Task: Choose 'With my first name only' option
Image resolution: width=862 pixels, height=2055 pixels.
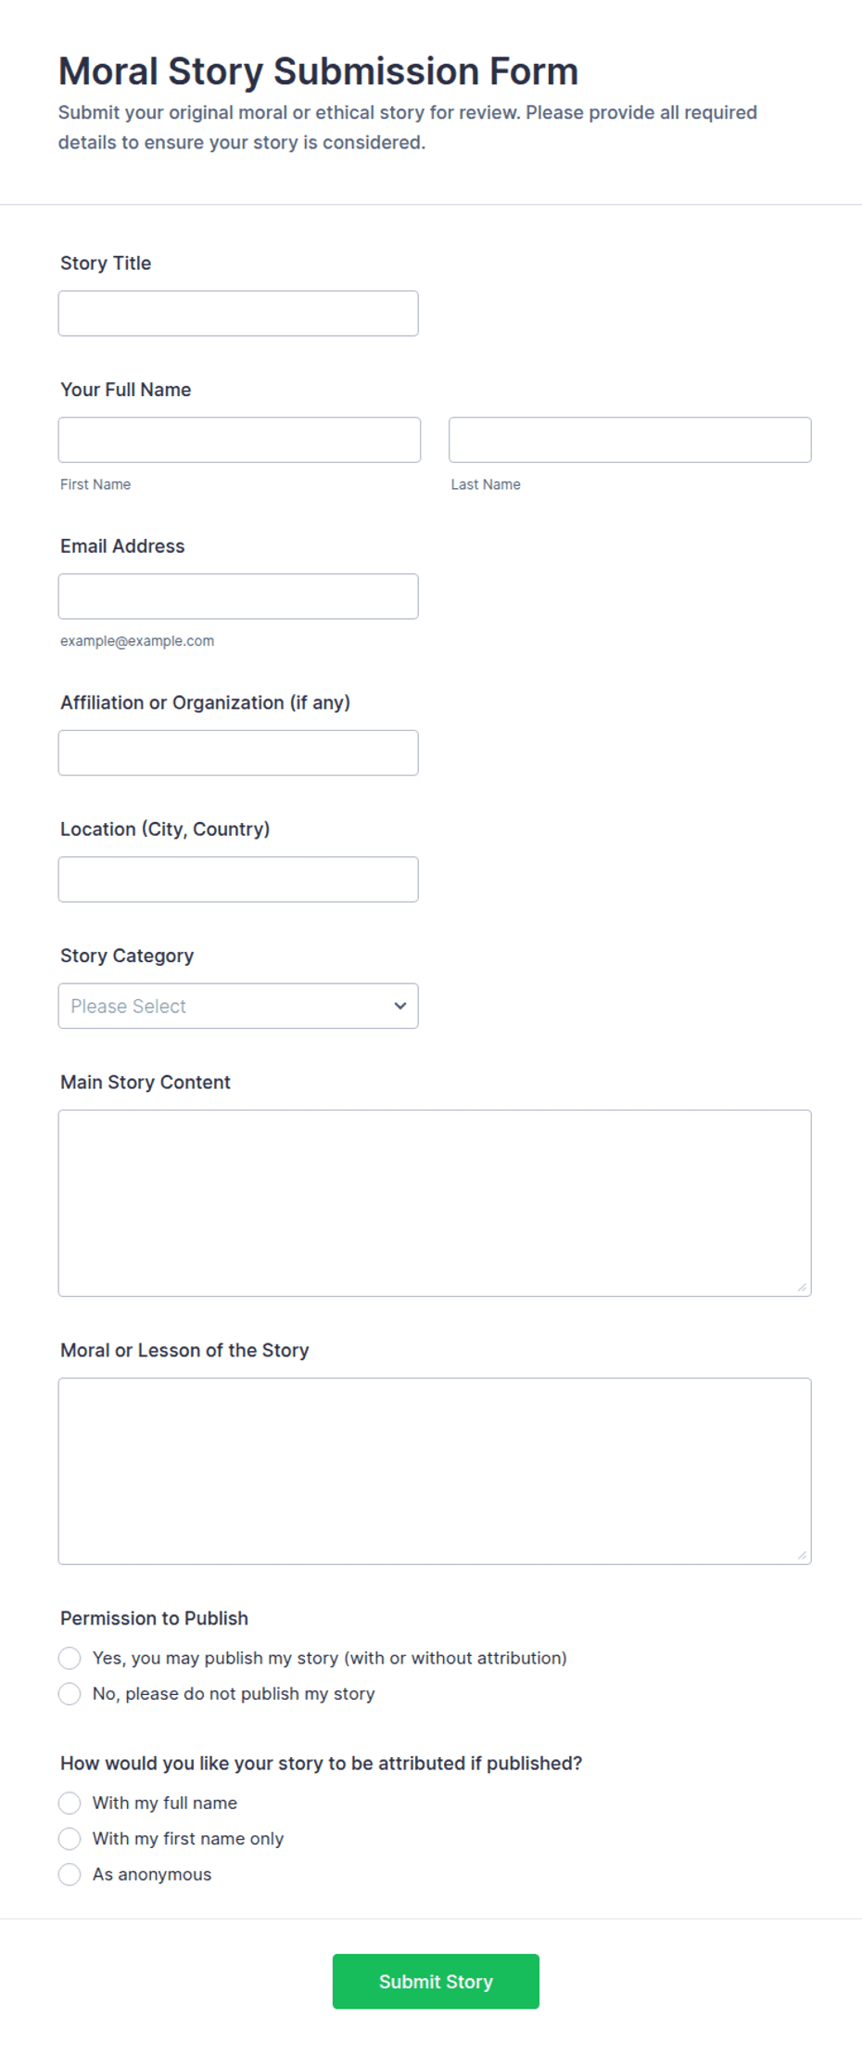Action: [70, 1839]
